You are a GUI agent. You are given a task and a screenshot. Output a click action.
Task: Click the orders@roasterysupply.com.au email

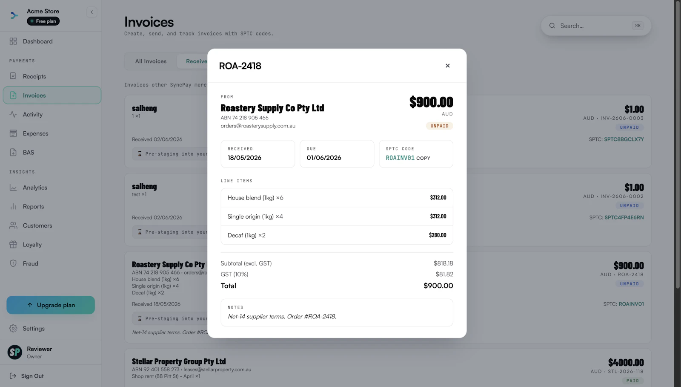tap(258, 126)
